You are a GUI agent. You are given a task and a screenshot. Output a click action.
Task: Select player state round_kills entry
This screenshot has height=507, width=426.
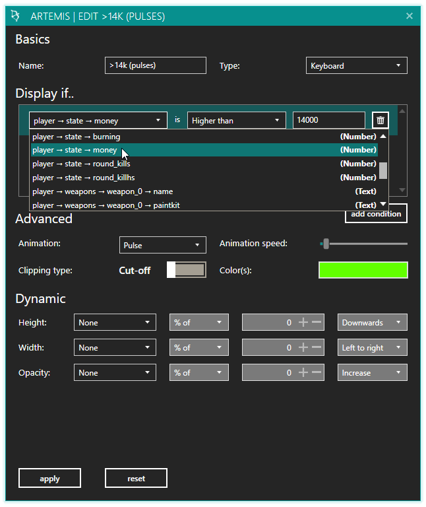[x=204, y=164]
